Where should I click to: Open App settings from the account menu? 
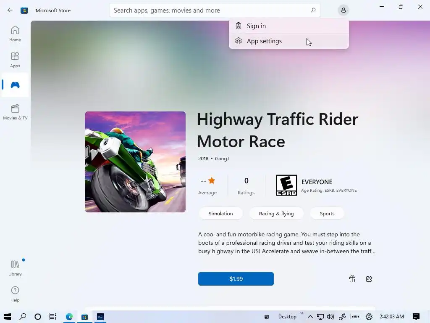[289, 41]
